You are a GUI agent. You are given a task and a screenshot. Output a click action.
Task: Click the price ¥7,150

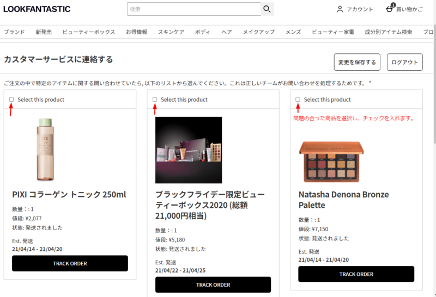pos(320,229)
